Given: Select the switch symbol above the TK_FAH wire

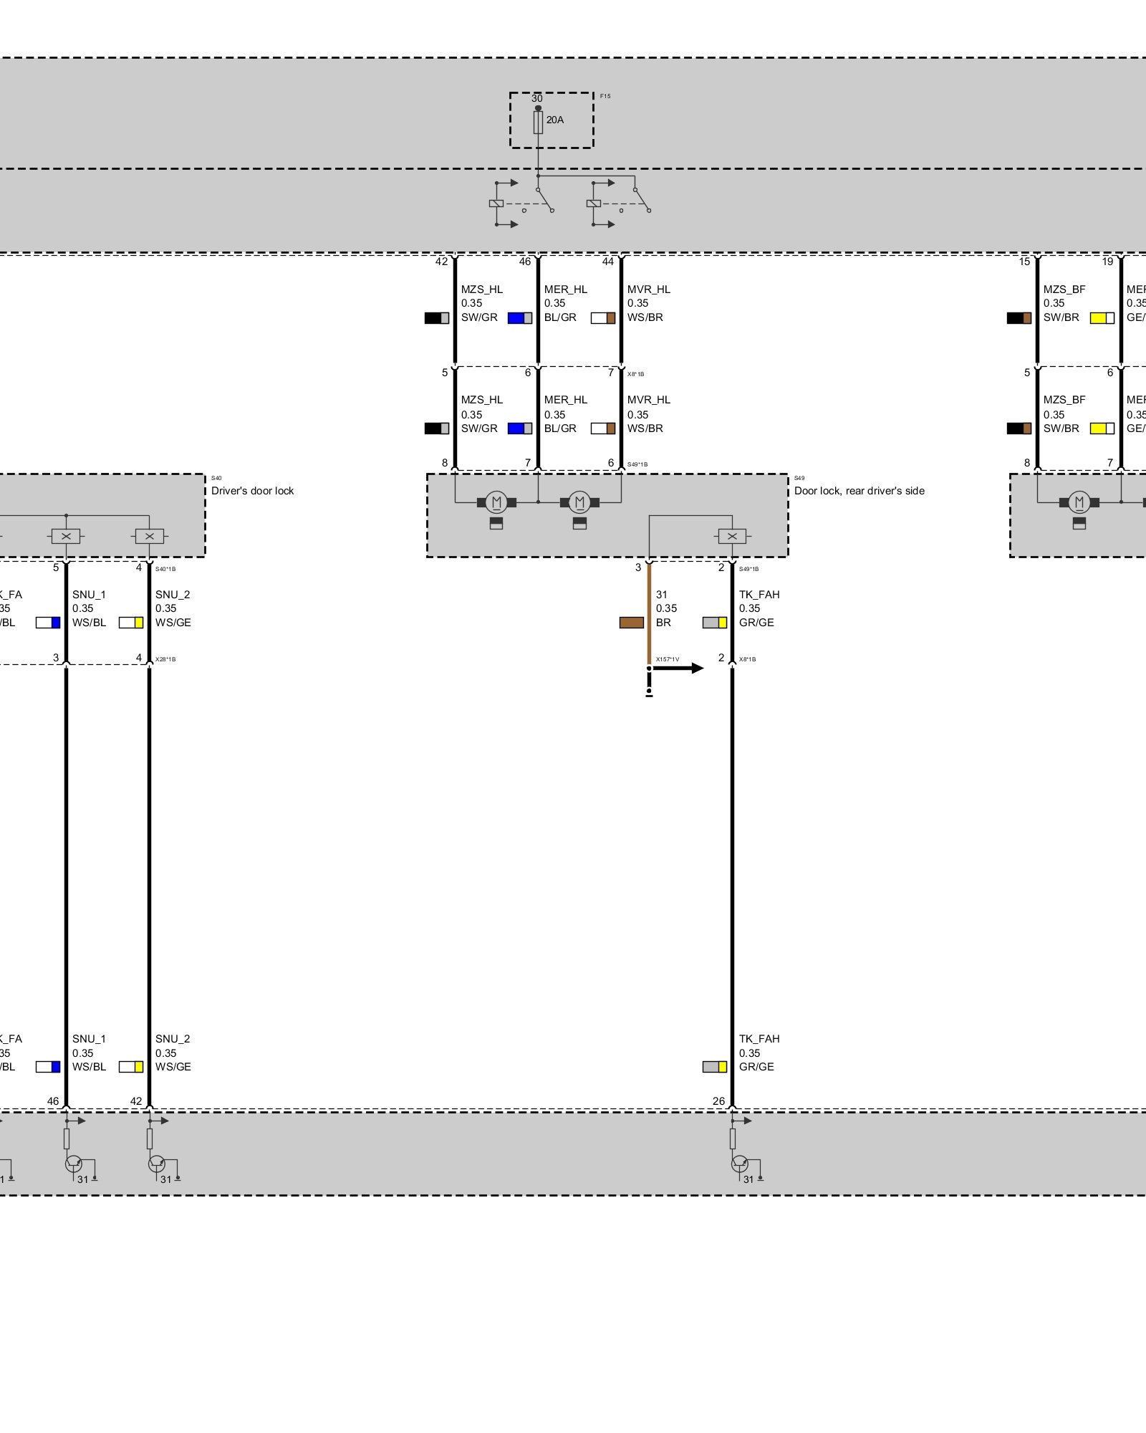Looking at the screenshot, I should [732, 536].
